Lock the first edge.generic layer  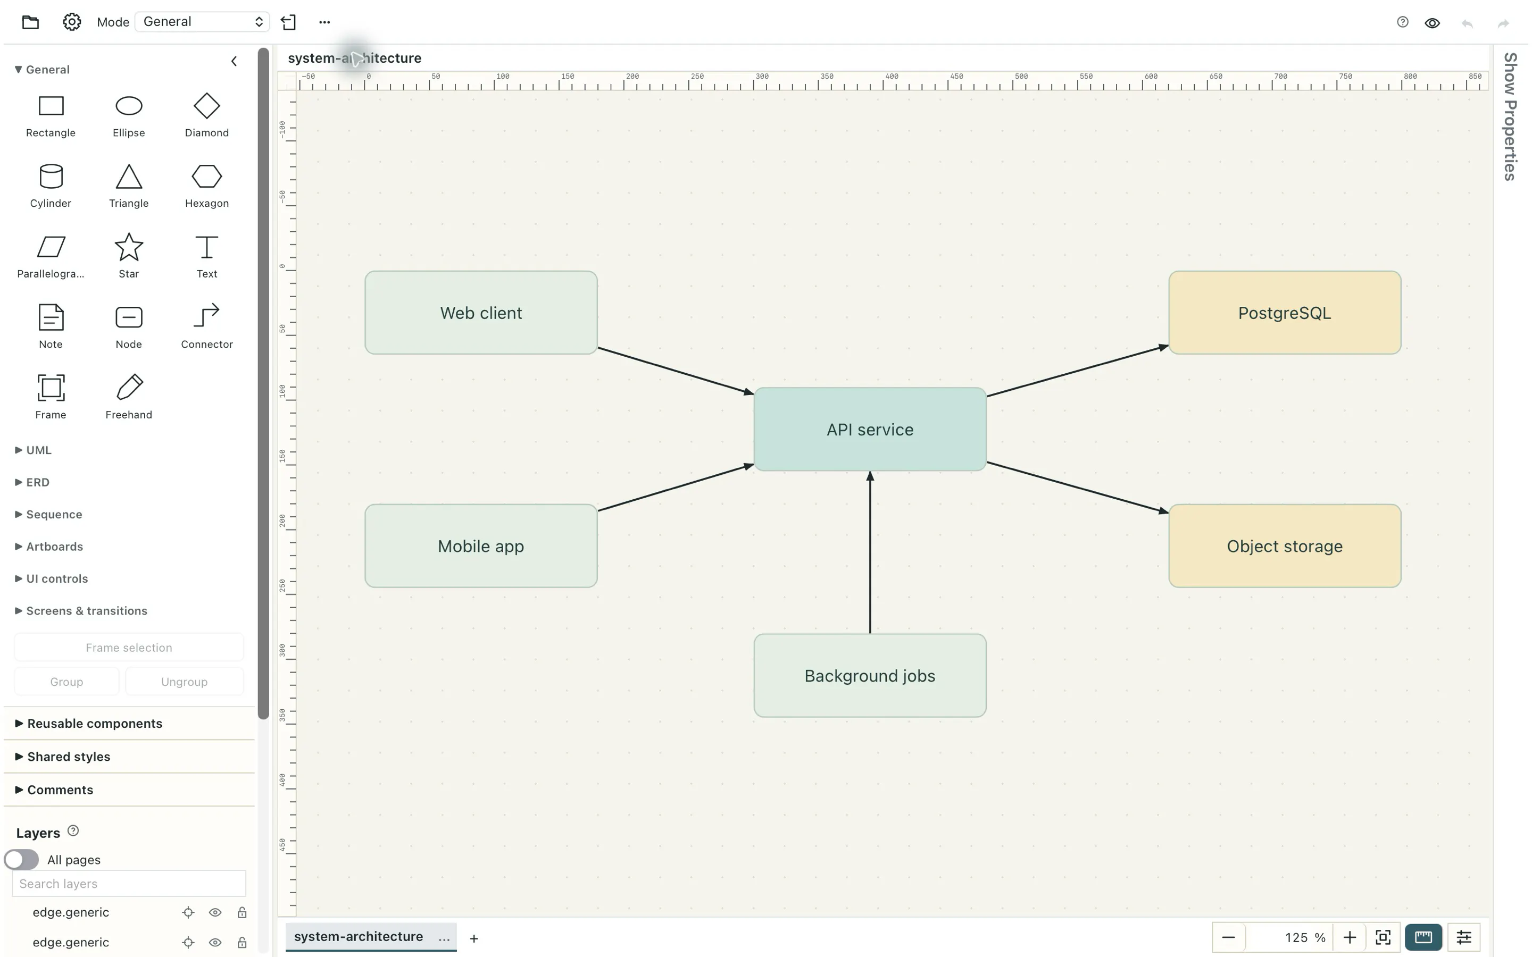coord(242,912)
